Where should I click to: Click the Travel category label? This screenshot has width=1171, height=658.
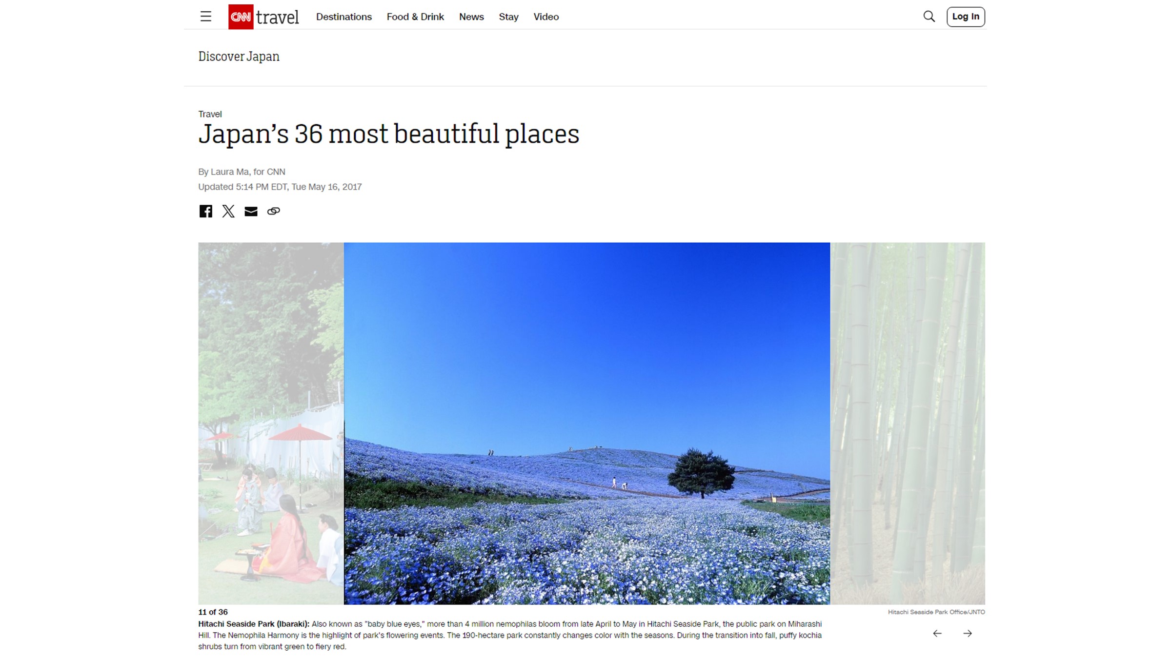[x=210, y=114]
